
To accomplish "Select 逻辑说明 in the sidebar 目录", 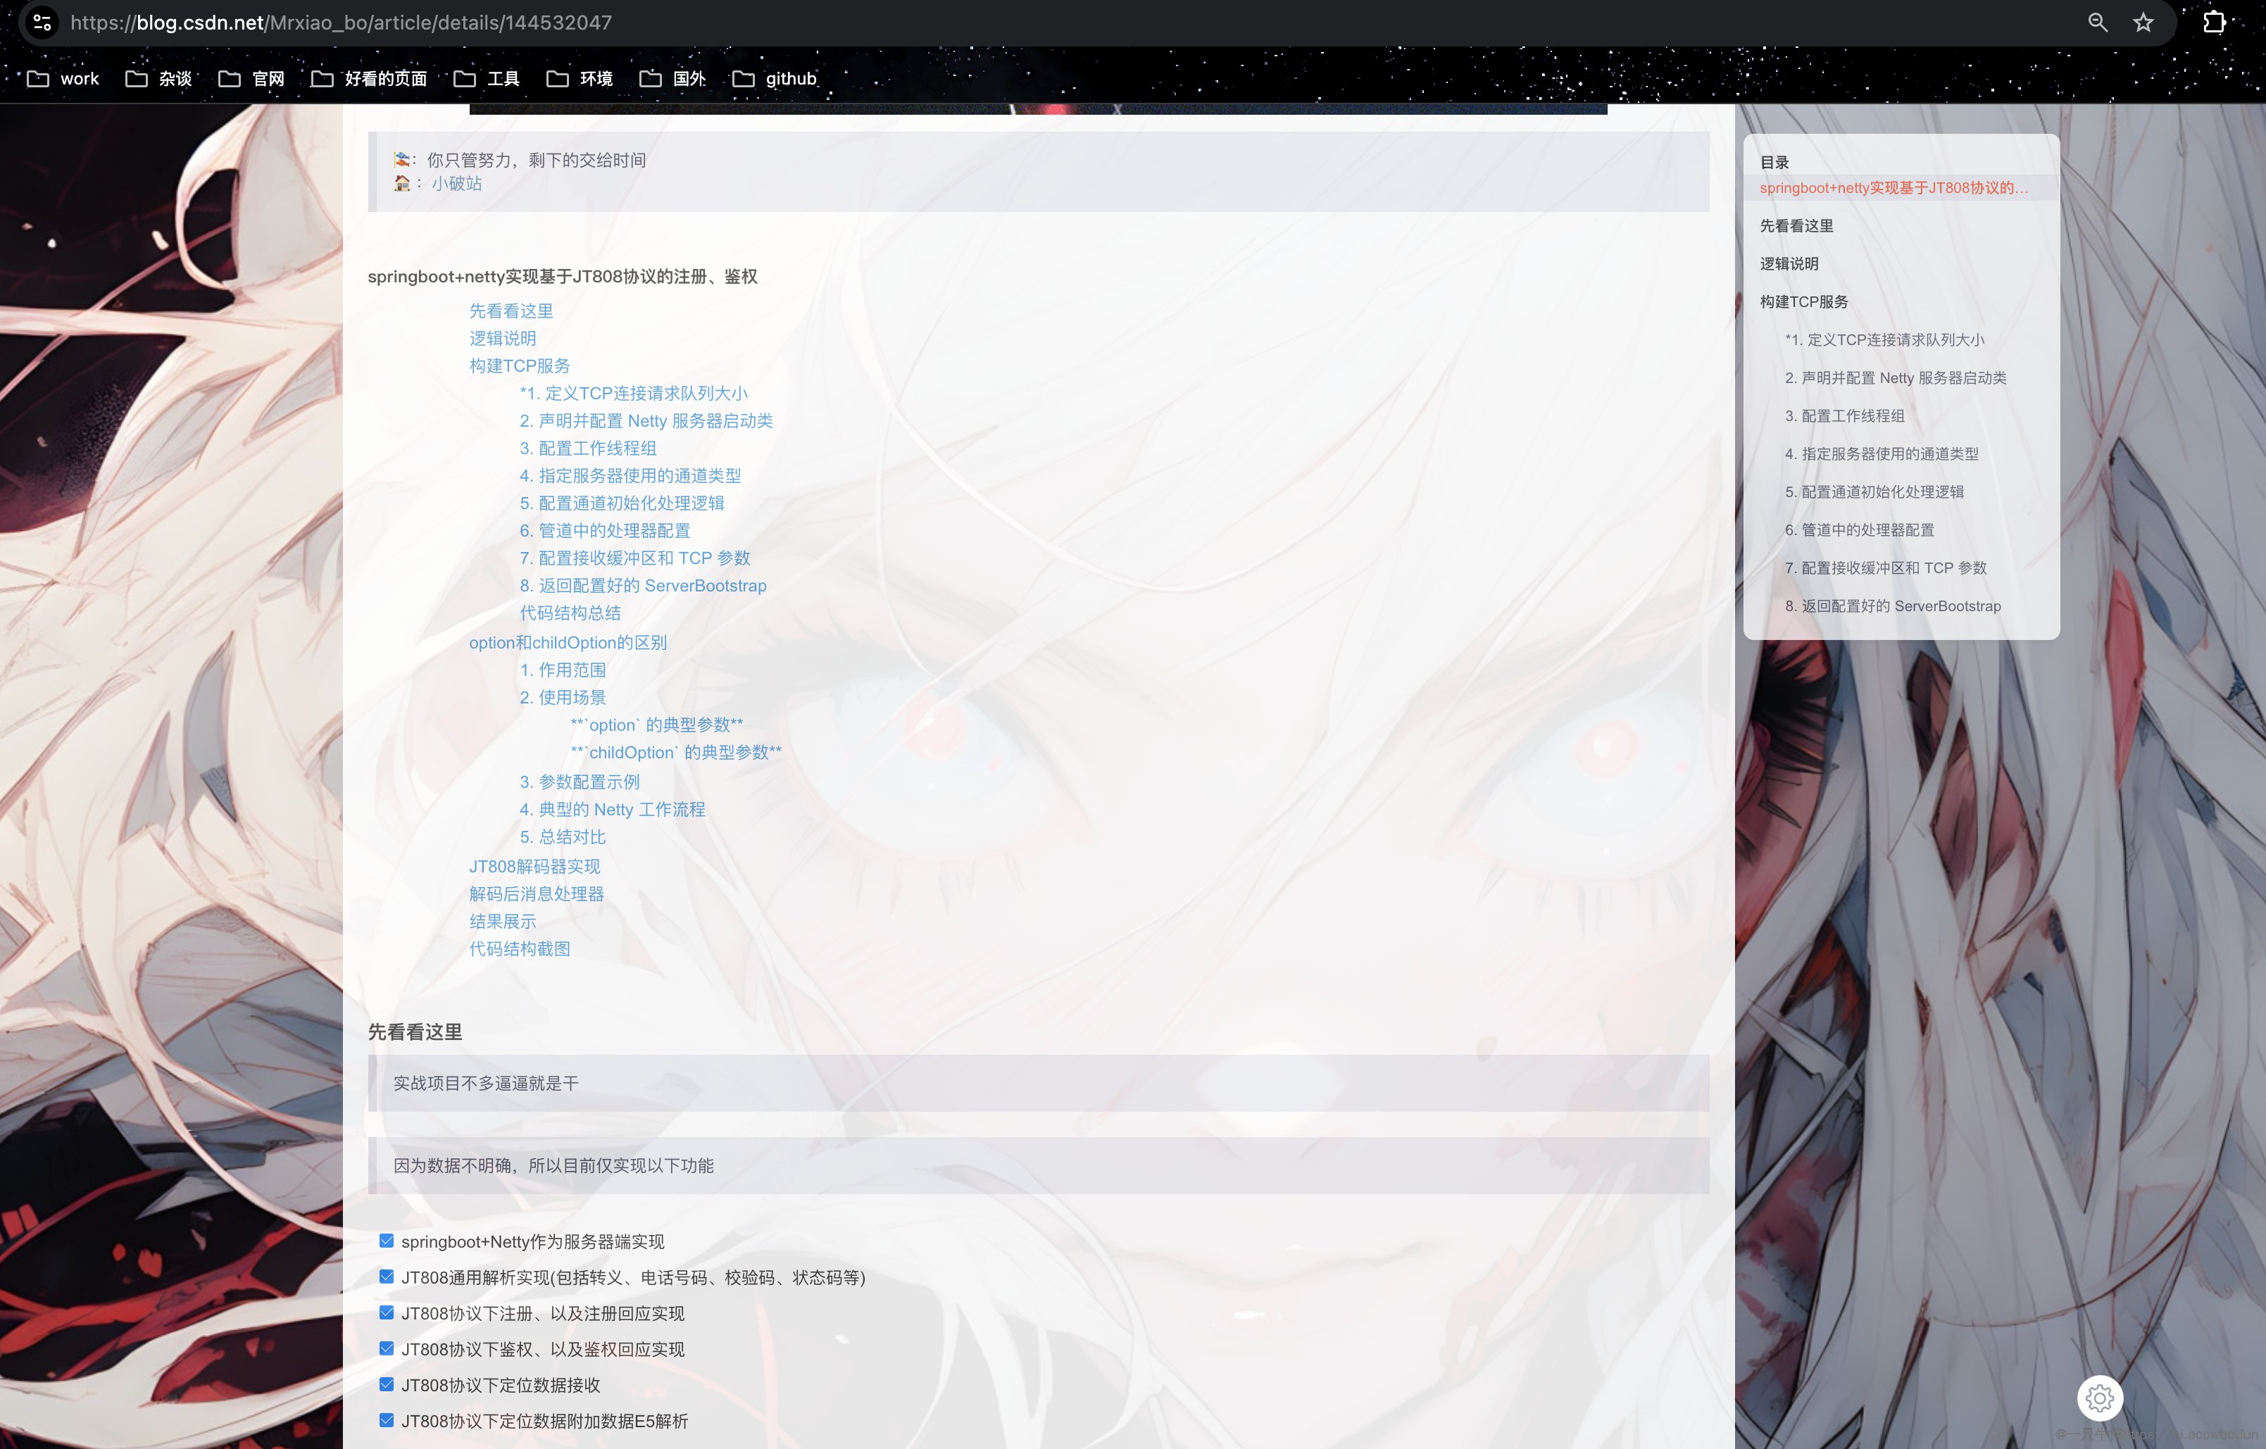I will click(1788, 265).
